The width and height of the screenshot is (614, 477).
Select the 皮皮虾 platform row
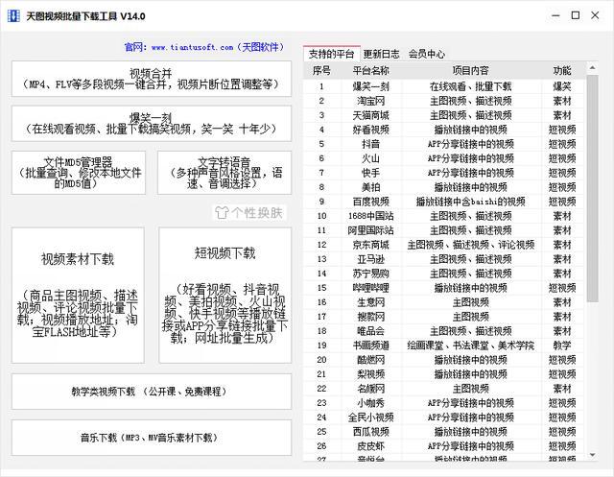coord(443,446)
